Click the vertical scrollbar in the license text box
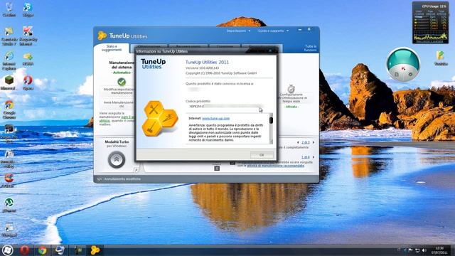 pos(271,129)
